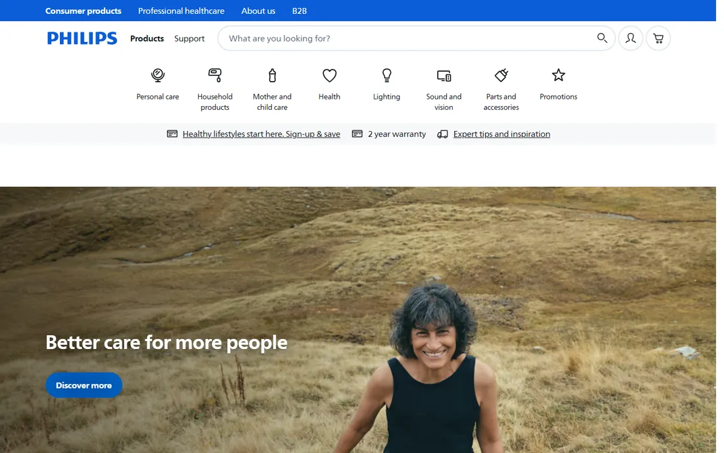Click the Discover more button
Image resolution: width=724 pixels, height=453 pixels.
(84, 385)
